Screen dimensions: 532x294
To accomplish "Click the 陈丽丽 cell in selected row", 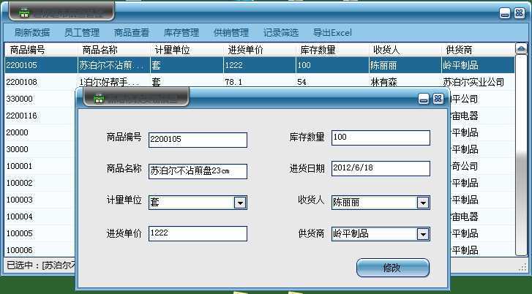I will tap(383, 65).
